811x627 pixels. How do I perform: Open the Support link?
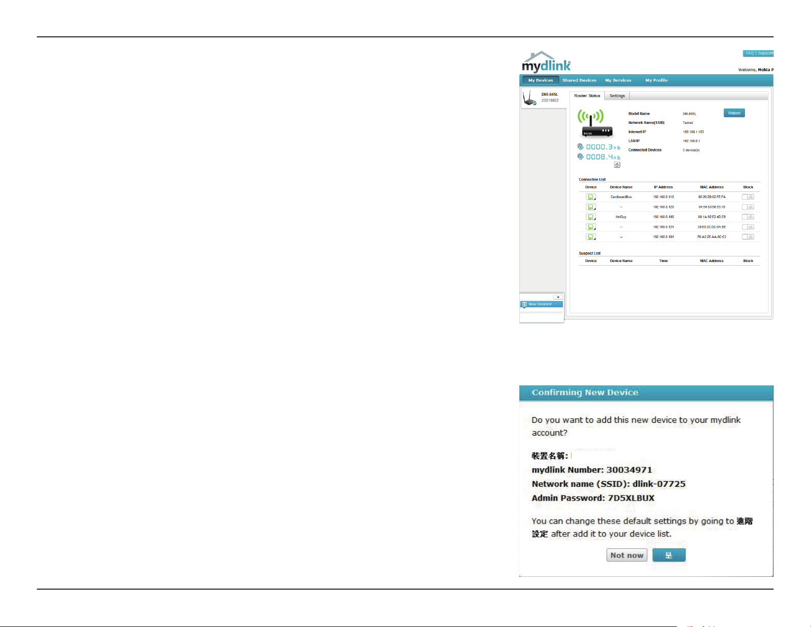tap(765, 53)
